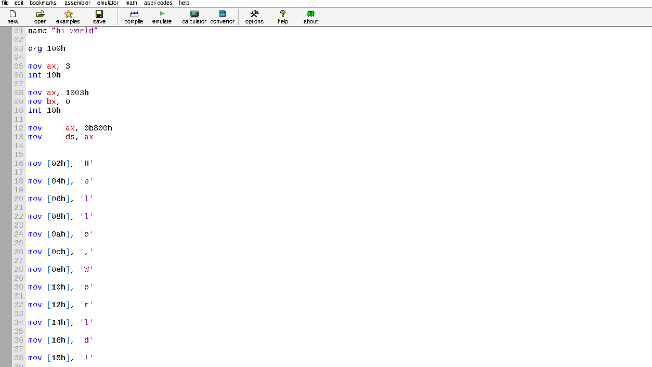Expand the emulator menu
This screenshot has height=367, width=652.
(108, 3)
